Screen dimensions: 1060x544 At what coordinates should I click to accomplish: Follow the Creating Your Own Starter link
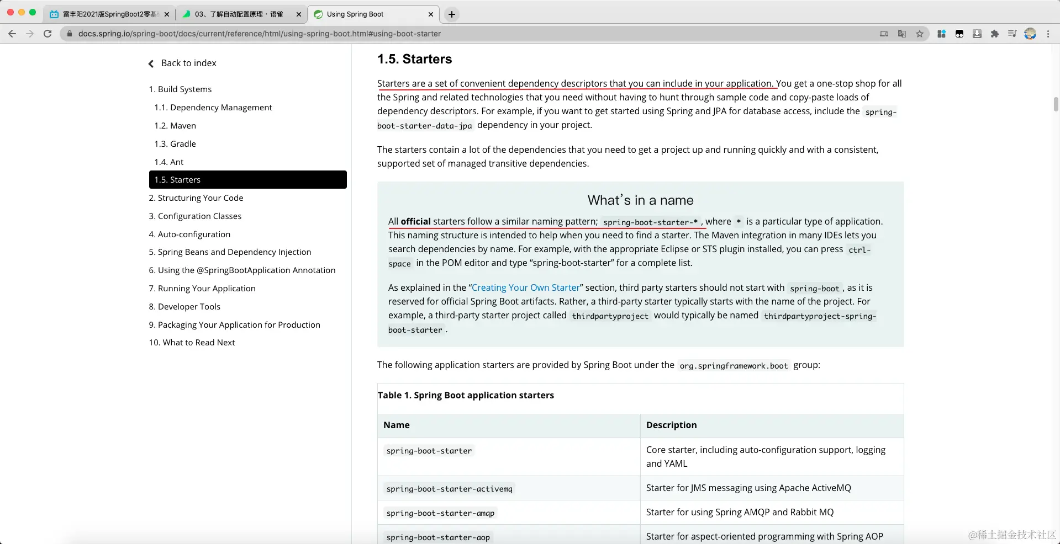click(525, 287)
